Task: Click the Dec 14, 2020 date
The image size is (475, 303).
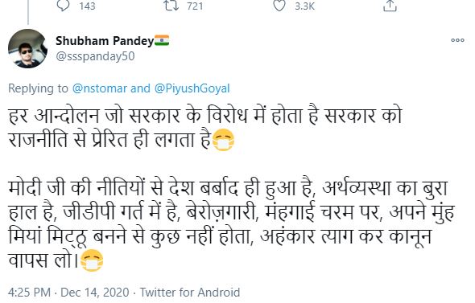Action: click(x=95, y=293)
